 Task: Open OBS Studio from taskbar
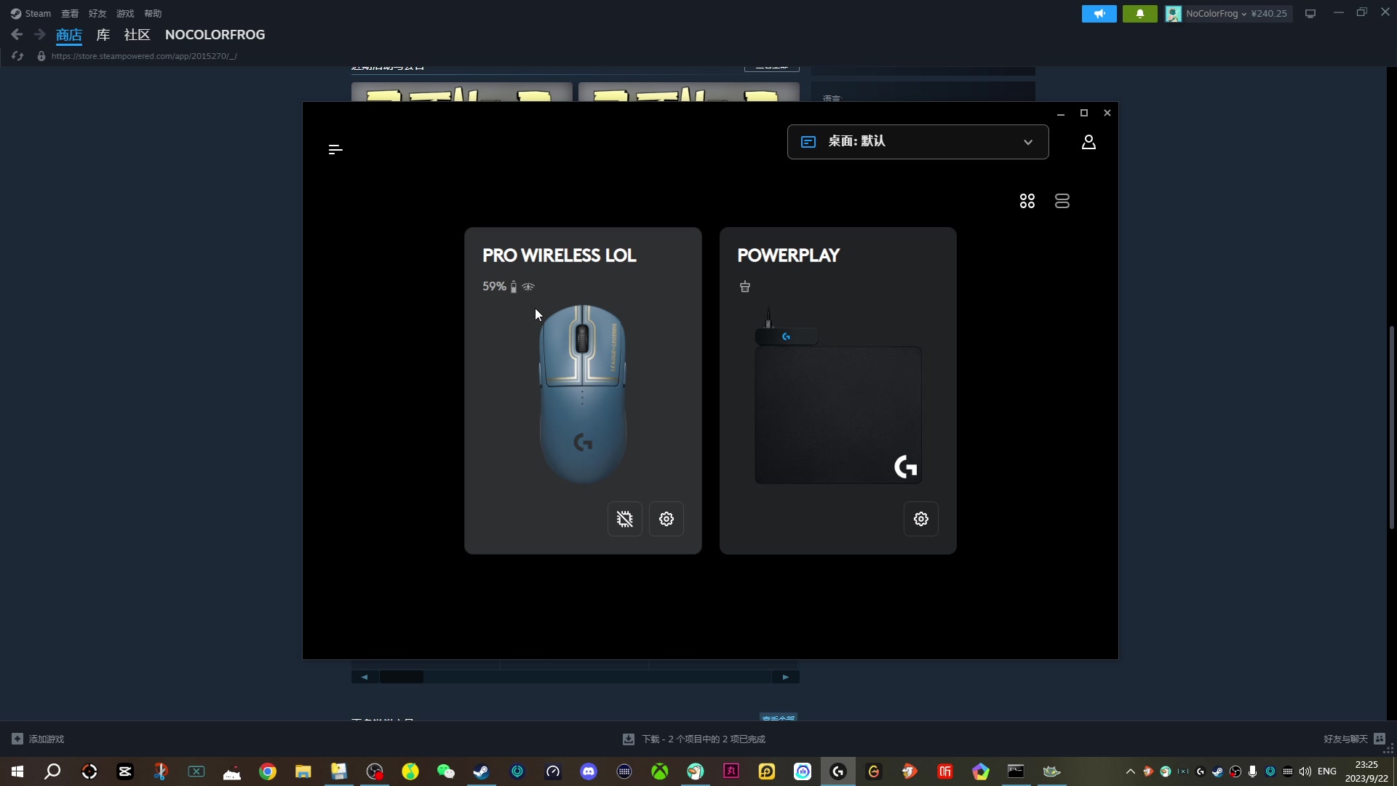[375, 771]
